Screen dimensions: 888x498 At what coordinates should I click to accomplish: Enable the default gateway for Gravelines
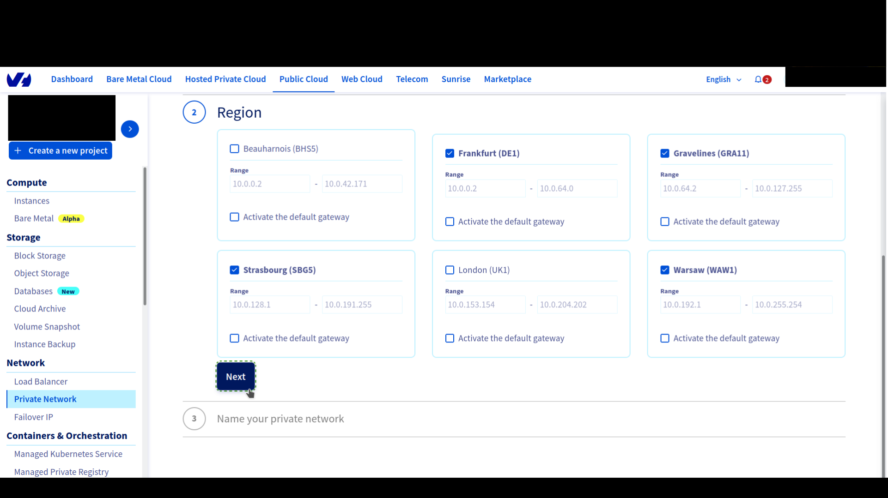(x=665, y=222)
